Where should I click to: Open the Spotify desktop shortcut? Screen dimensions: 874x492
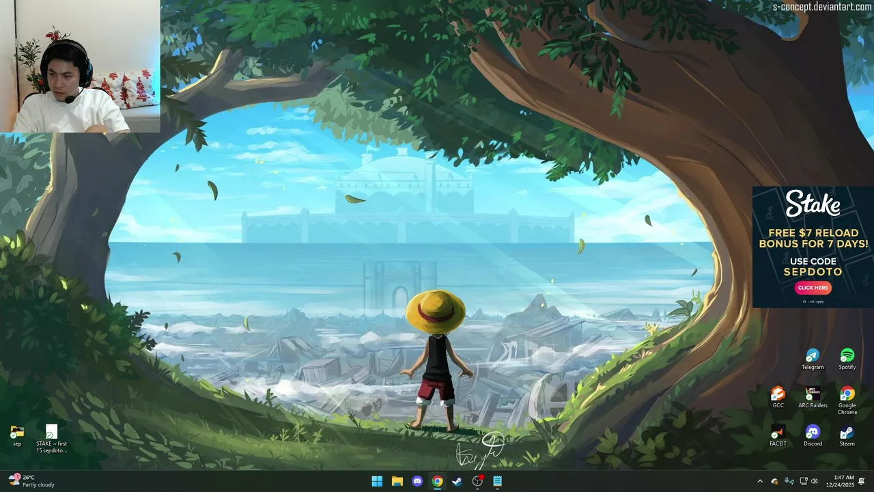[x=847, y=359]
